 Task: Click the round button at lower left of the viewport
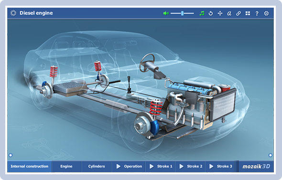coord(11,155)
